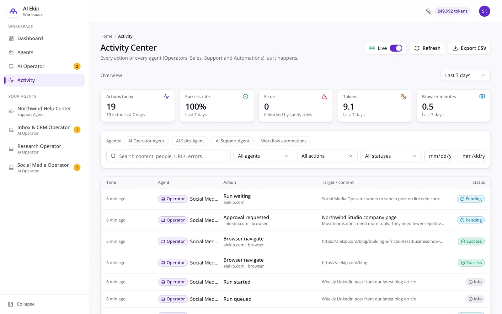Click the AI Operator badge showing 2
Viewport: 502px width, 314px height.
[x=77, y=66]
